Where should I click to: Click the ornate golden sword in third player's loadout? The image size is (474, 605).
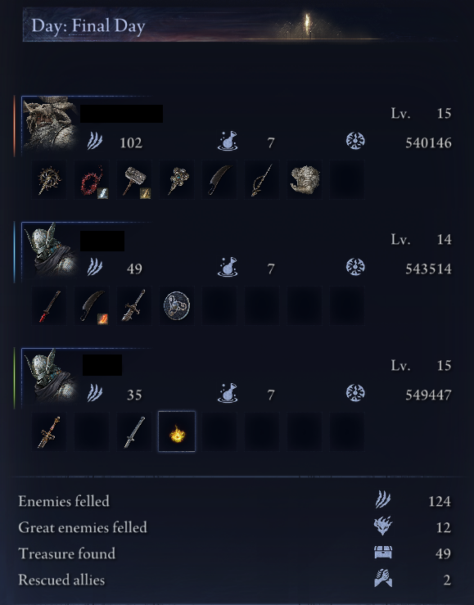49,431
